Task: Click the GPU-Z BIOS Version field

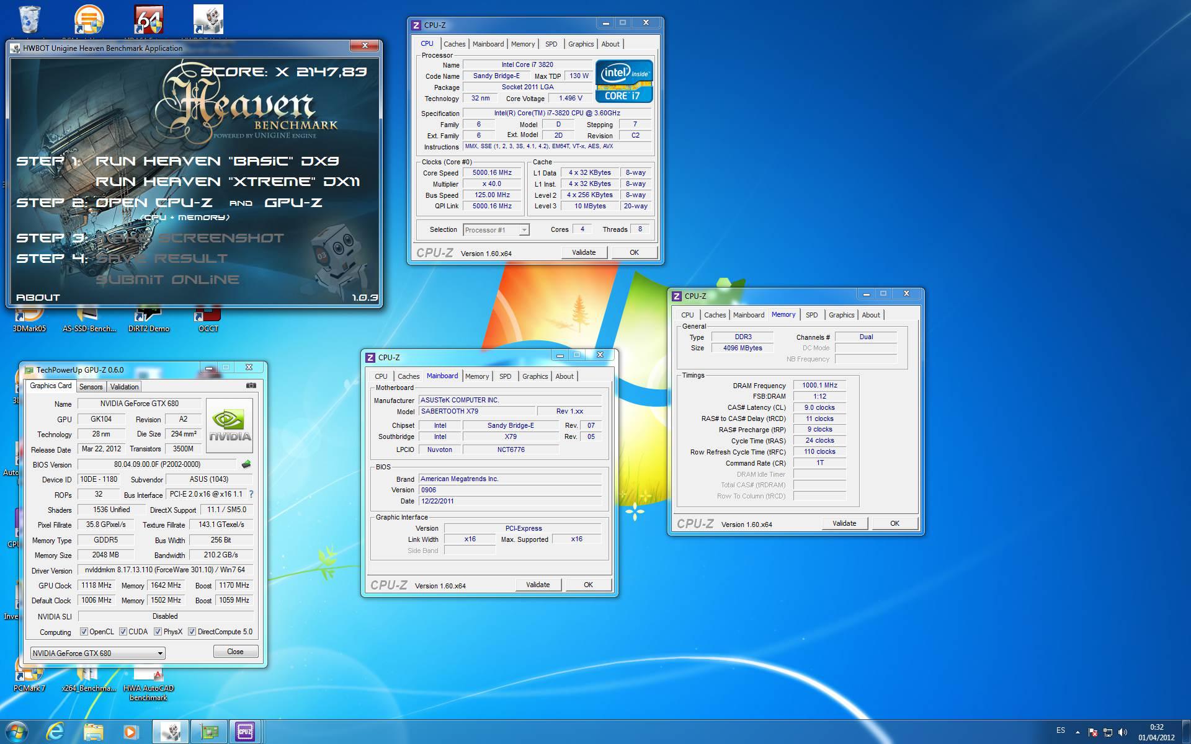Action: pyautogui.click(x=157, y=464)
